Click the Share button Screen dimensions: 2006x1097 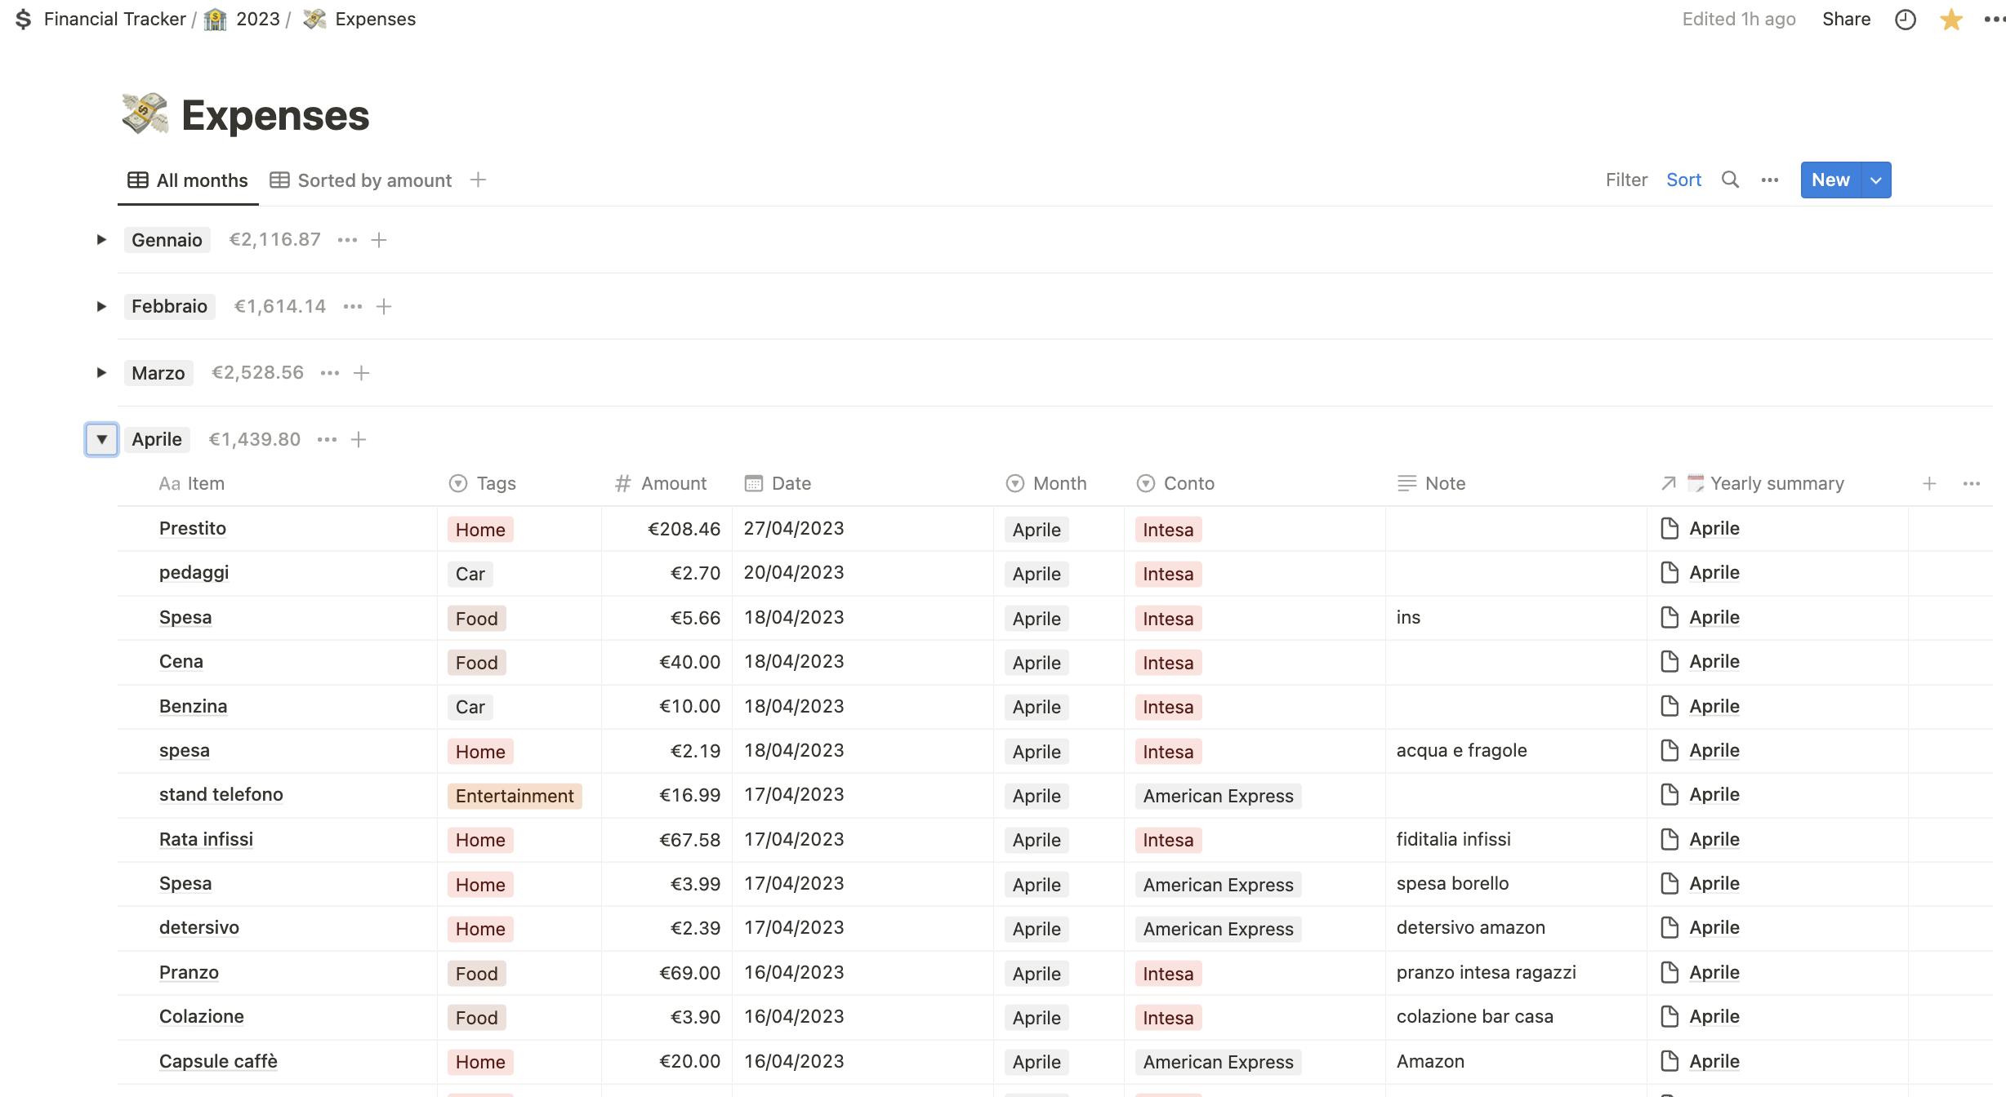pyautogui.click(x=1846, y=20)
